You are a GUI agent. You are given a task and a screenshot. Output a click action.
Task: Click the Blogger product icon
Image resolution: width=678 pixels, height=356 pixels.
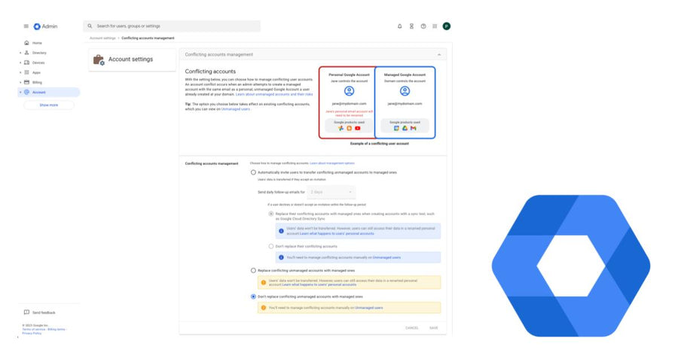tap(350, 128)
